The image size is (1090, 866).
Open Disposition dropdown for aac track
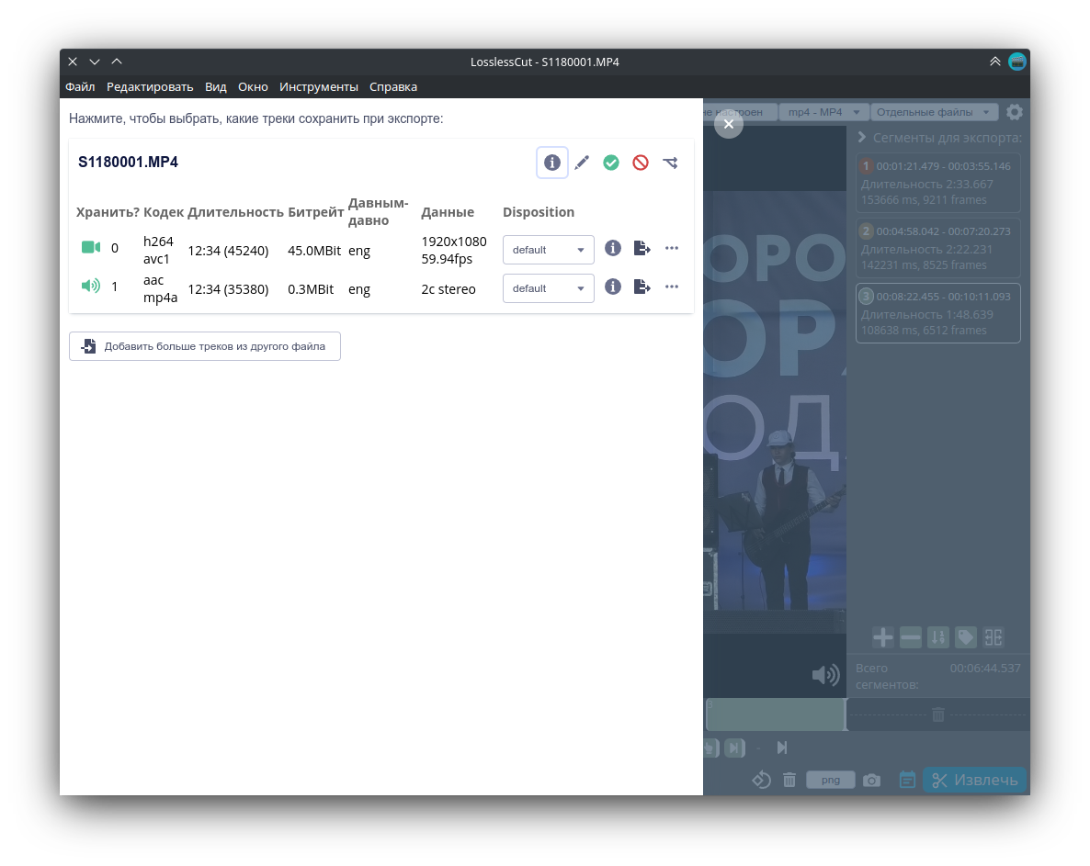(549, 288)
